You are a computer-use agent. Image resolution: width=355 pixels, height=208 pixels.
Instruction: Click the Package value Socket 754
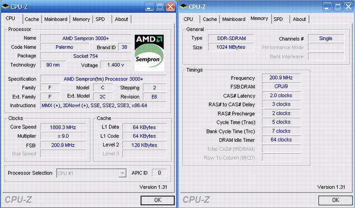(x=86, y=56)
